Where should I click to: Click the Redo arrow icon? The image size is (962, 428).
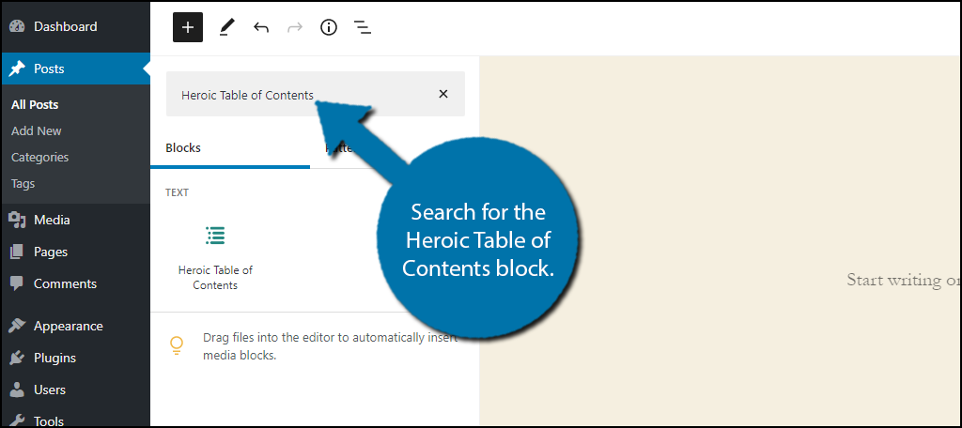click(295, 27)
